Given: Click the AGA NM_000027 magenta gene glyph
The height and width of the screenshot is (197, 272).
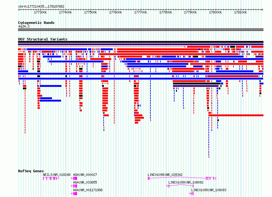Looking at the screenshot, I should tap(74, 178).
